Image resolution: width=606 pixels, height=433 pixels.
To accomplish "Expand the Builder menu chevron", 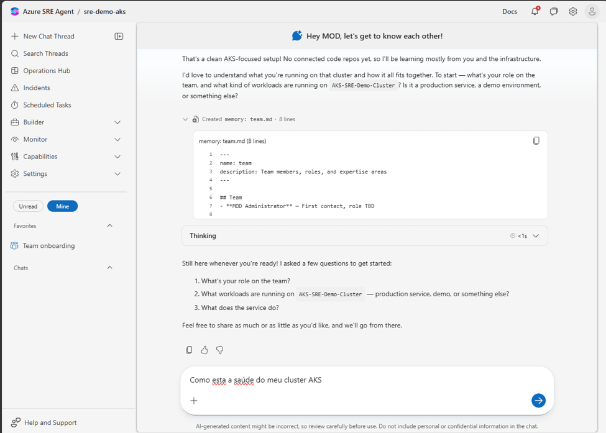I will (117, 122).
